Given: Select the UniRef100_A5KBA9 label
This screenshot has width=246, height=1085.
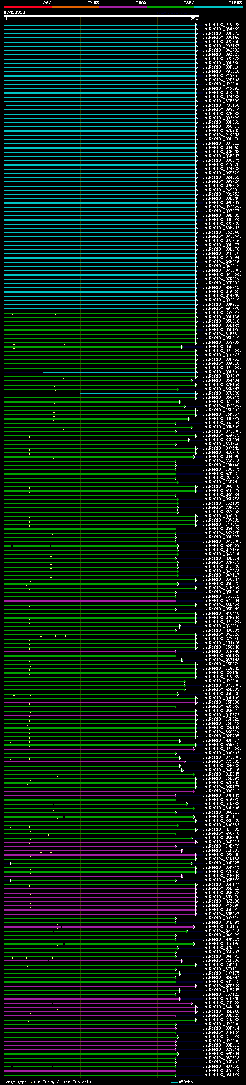Looking at the screenshot, I should coord(221,427).
